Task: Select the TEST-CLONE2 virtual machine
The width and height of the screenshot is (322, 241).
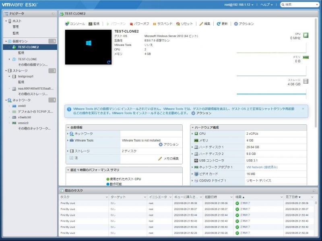Action: click(30, 47)
